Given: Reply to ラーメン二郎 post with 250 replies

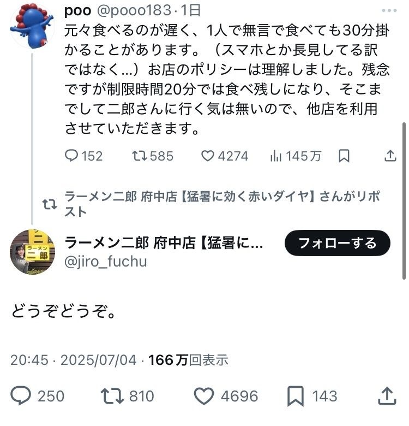Looking at the screenshot, I should pyautogui.click(x=22, y=395).
